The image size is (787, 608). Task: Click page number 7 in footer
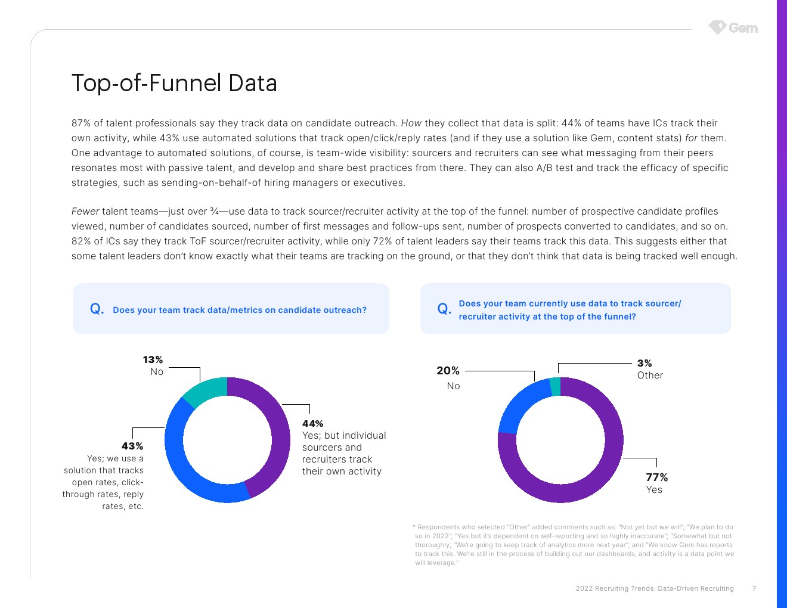[x=754, y=588]
